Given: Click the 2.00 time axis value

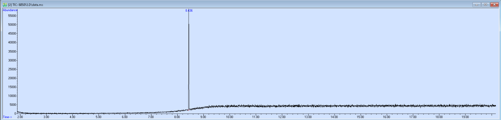Looking at the screenshot, I should click(x=20, y=117).
